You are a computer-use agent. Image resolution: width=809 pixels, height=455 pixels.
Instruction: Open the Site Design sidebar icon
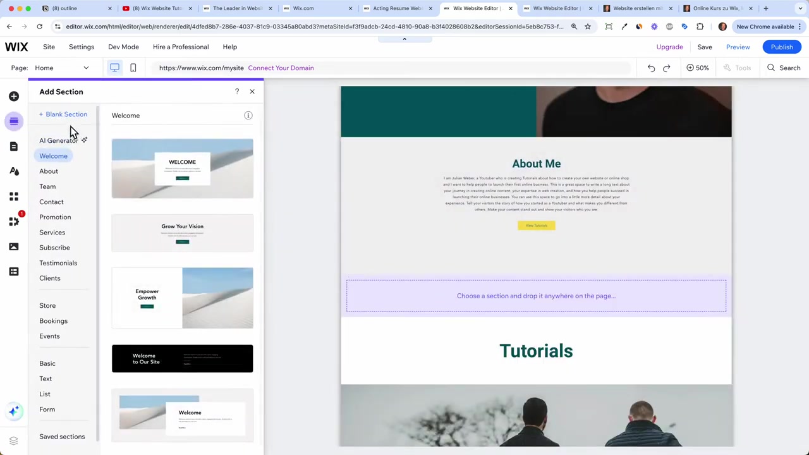[14, 171]
